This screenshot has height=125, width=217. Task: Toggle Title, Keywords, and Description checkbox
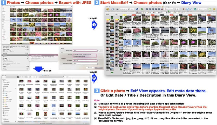pyautogui.click(x=73, y=55)
